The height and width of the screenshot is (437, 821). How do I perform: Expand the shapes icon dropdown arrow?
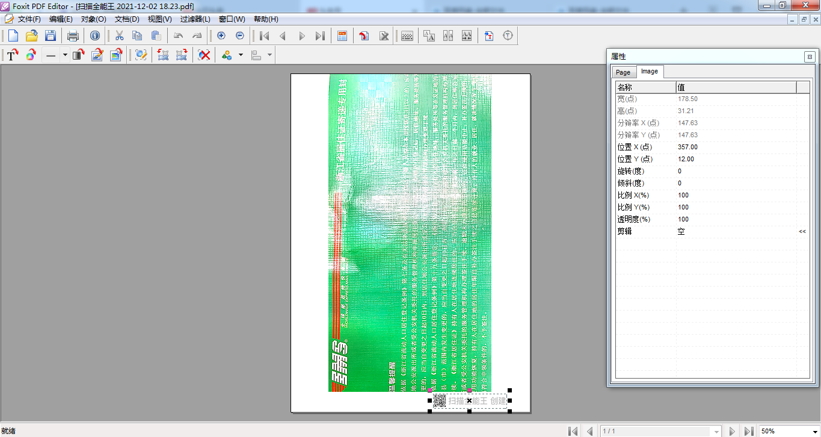(241, 55)
